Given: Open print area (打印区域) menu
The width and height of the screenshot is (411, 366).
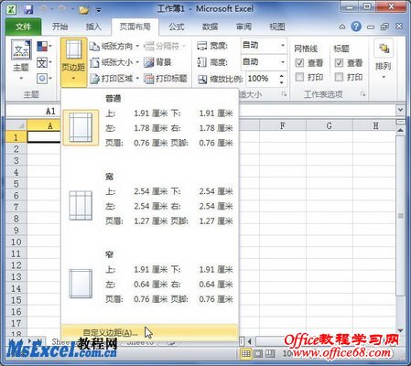Looking at the screenshot, I should tap(114, 79).
